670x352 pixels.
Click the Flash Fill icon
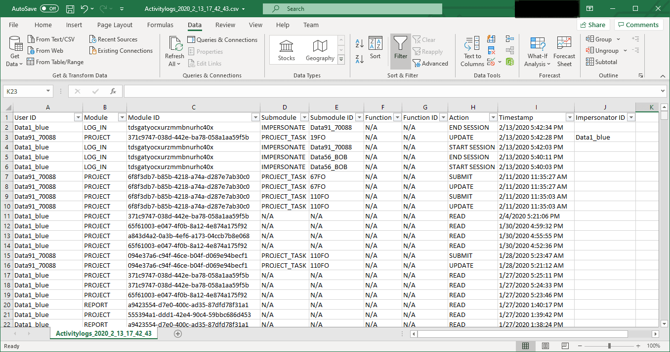point(491,39)
